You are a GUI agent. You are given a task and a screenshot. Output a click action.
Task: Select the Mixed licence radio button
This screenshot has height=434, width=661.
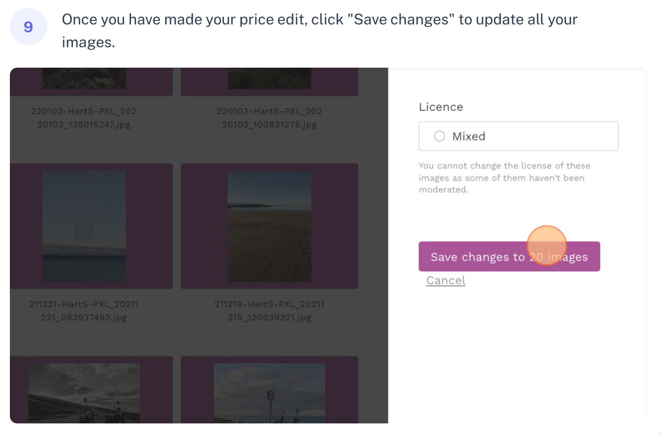(x=439, y=136)
